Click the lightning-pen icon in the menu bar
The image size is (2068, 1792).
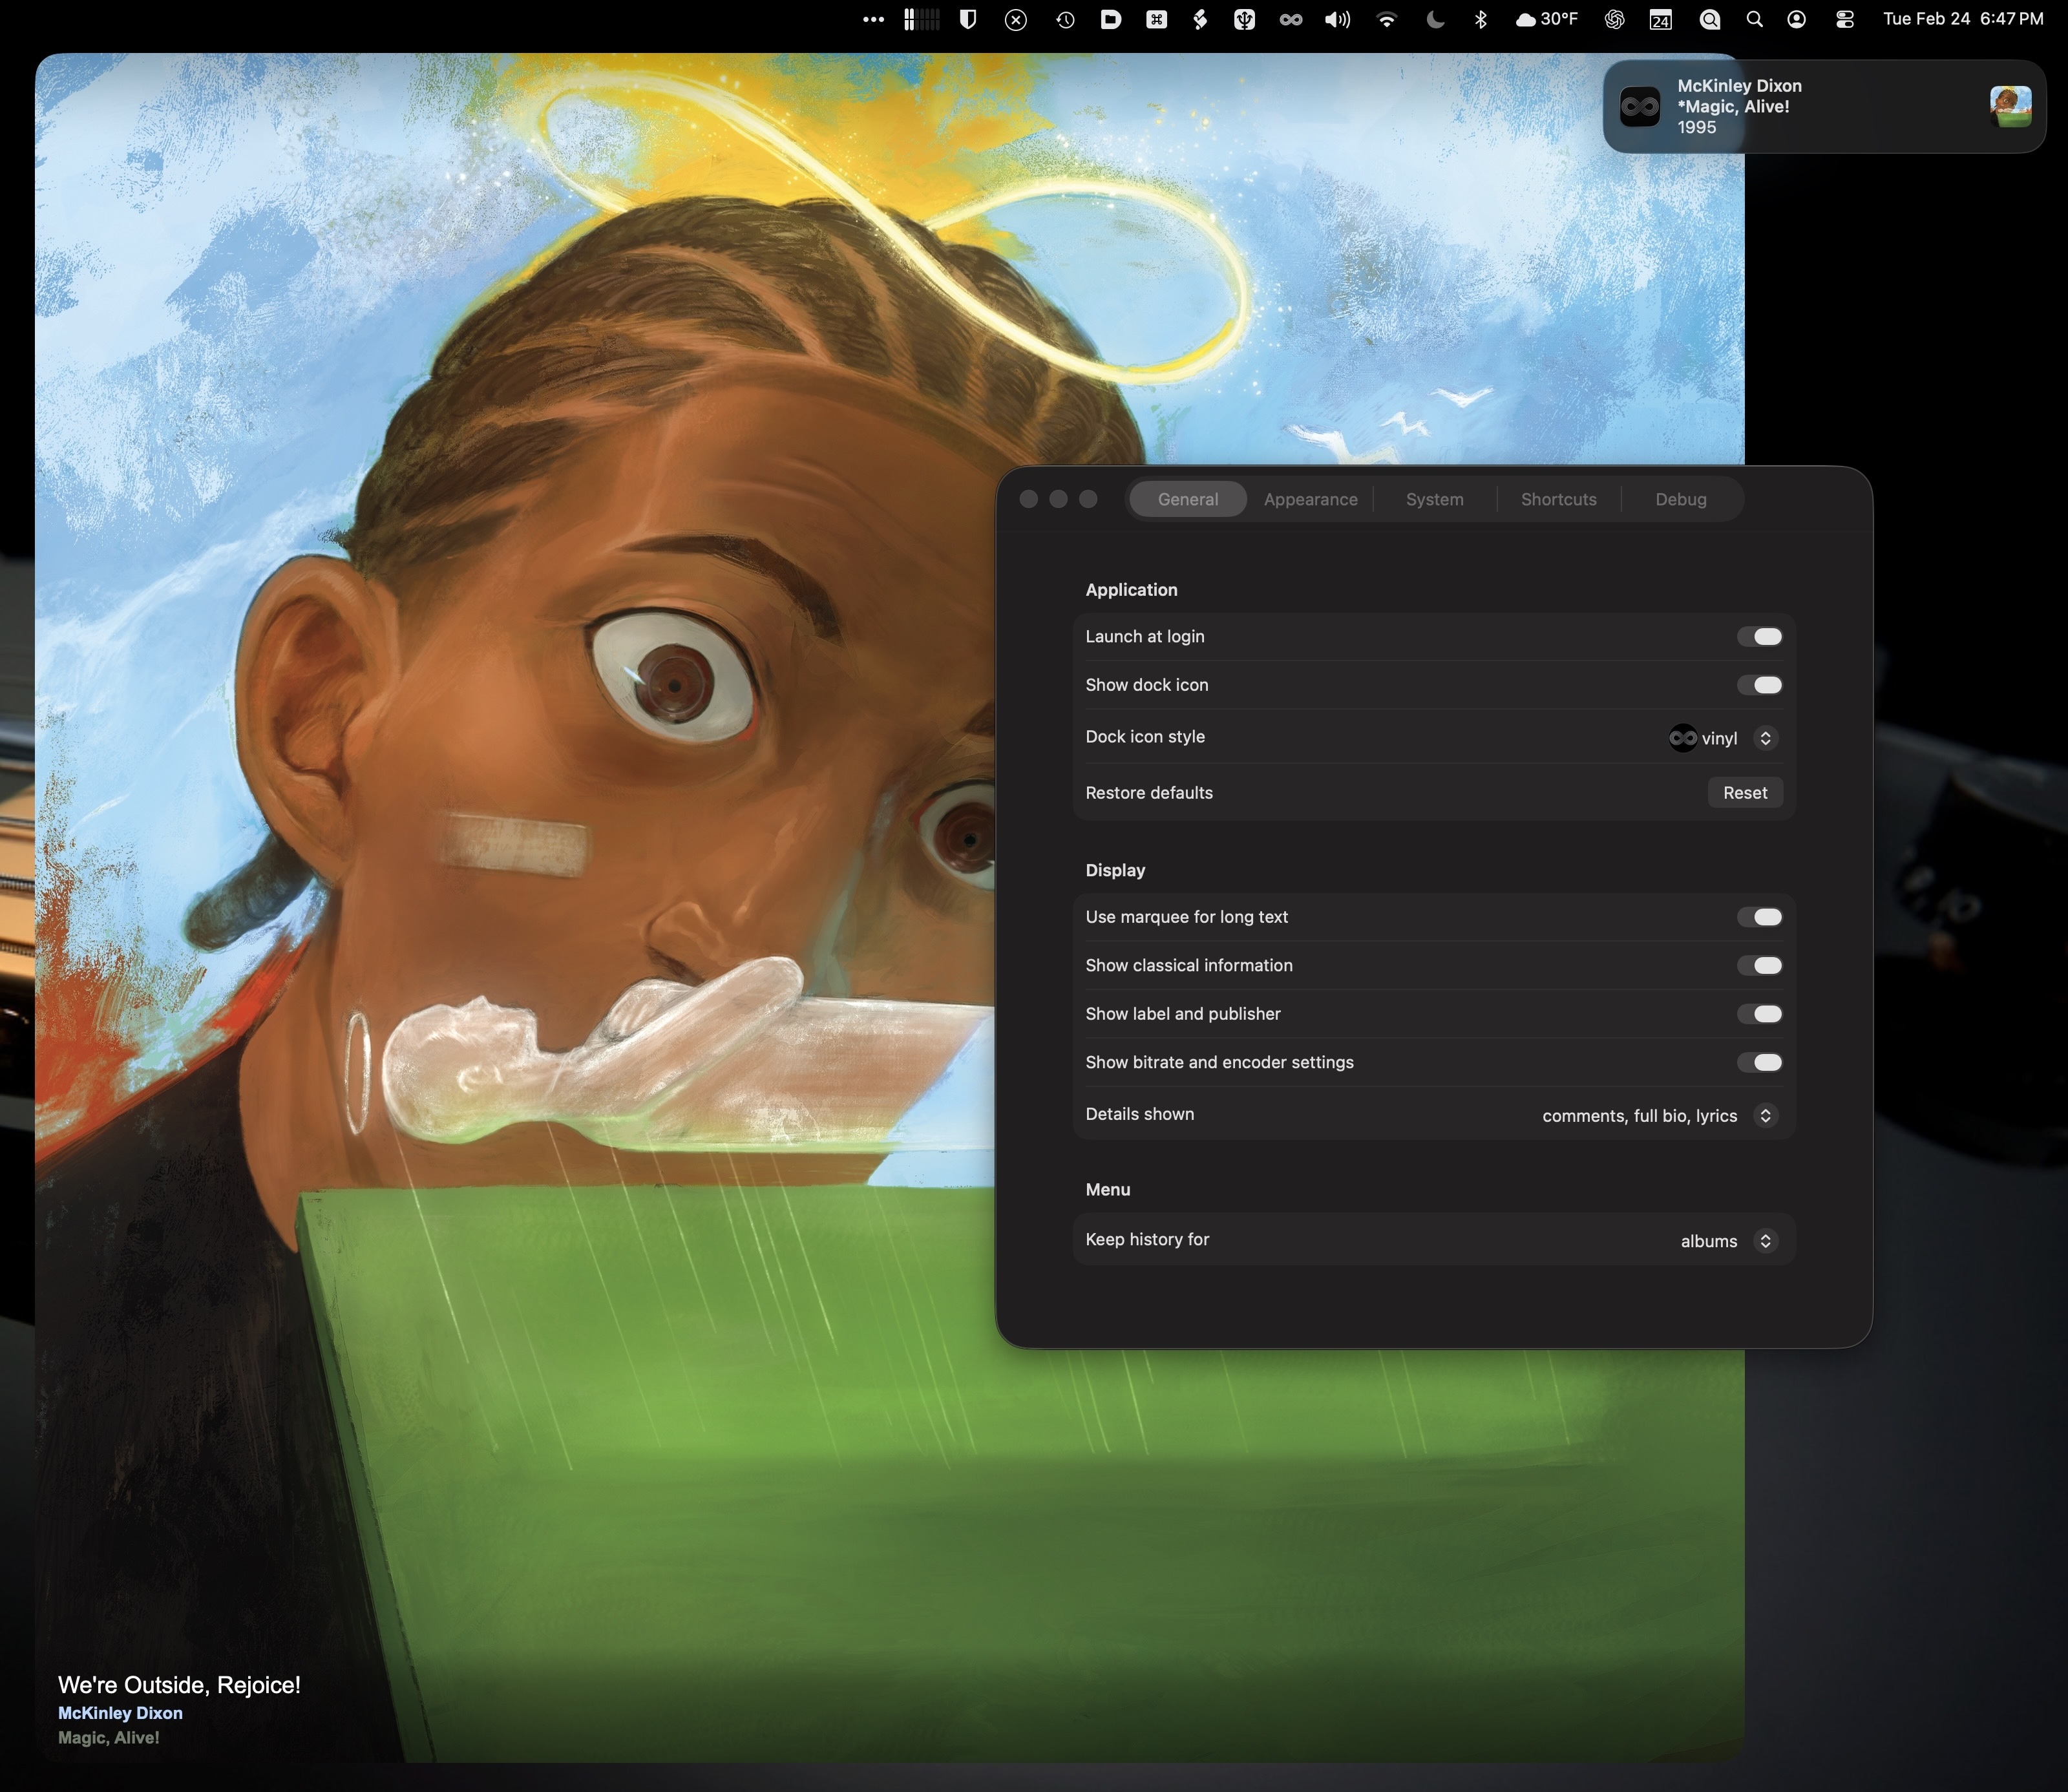click(1200, 20)
